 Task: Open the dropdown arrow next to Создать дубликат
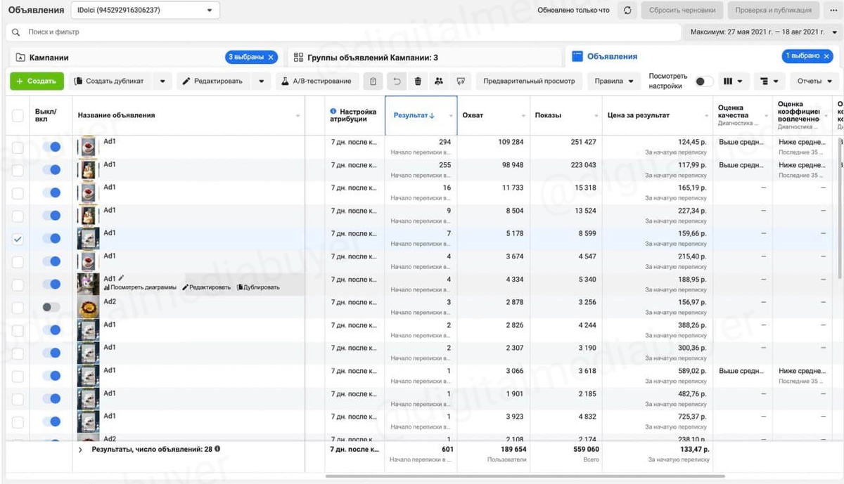(162, 81)
